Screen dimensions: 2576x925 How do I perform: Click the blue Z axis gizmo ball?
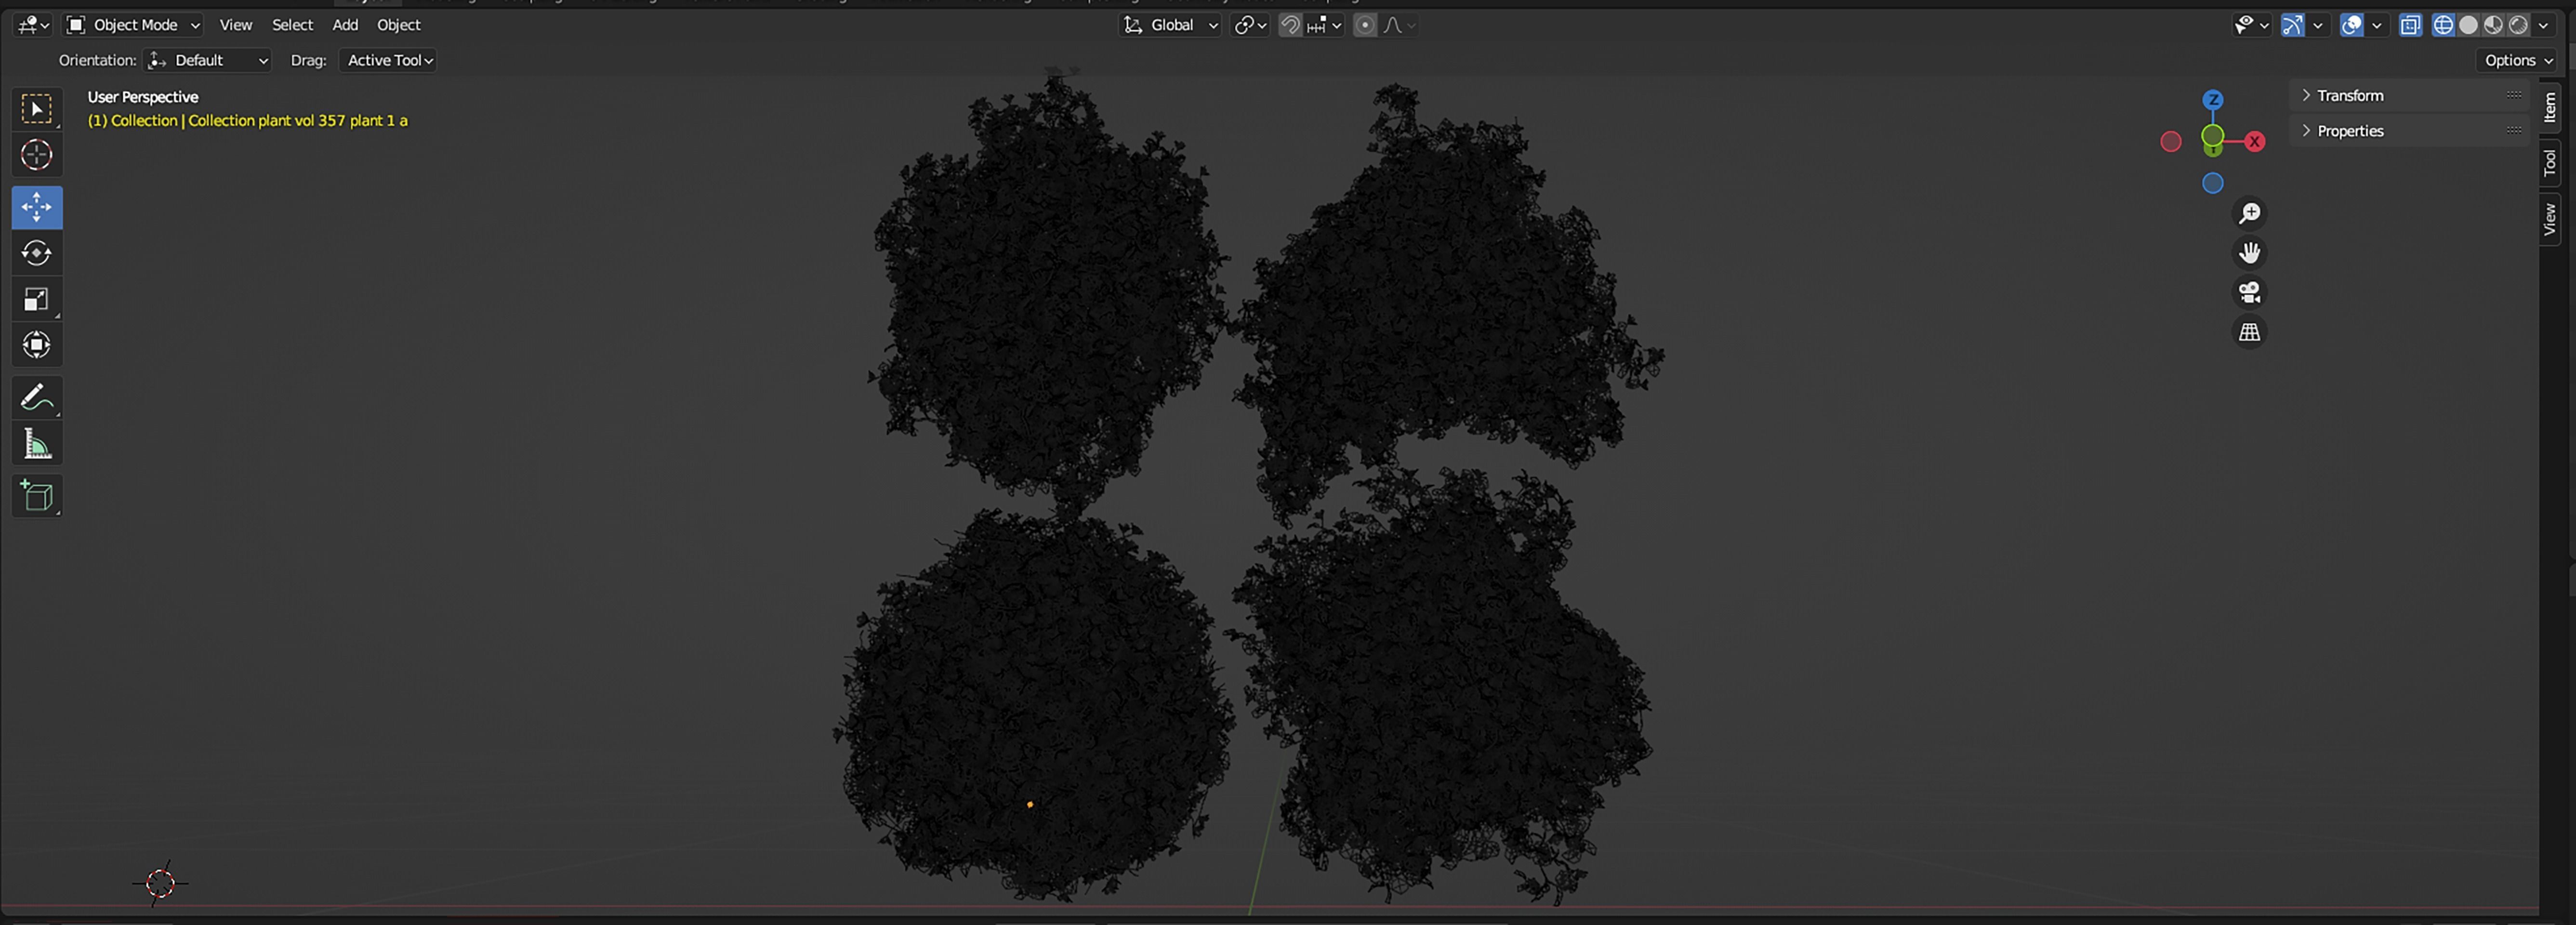[x=2213, y=100]
